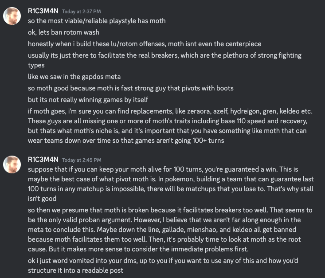Click the 'if moth goes, i'm sure you can find replacements' paragraph

tap(170, 126)
